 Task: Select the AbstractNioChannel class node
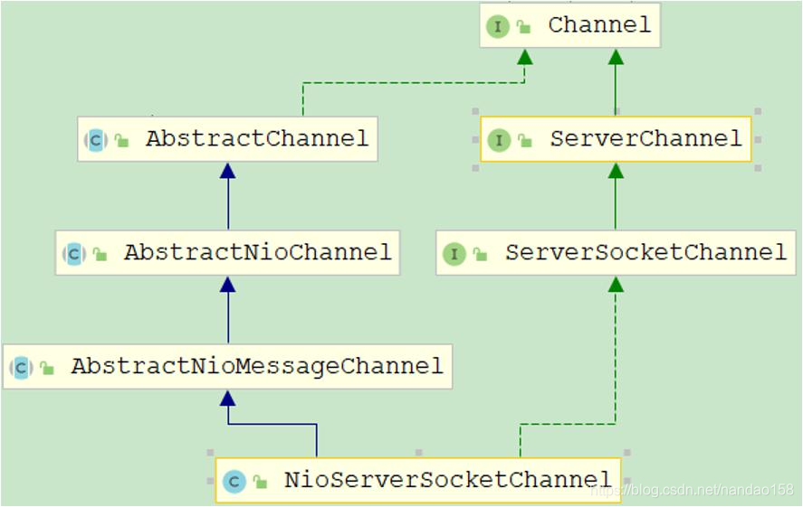click(x=227, y=253)
